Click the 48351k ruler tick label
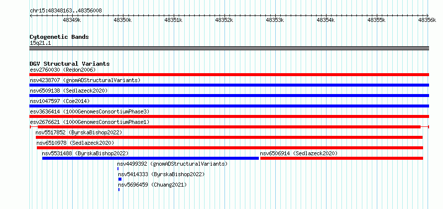 pyautogui.click(x=173, y=20)
